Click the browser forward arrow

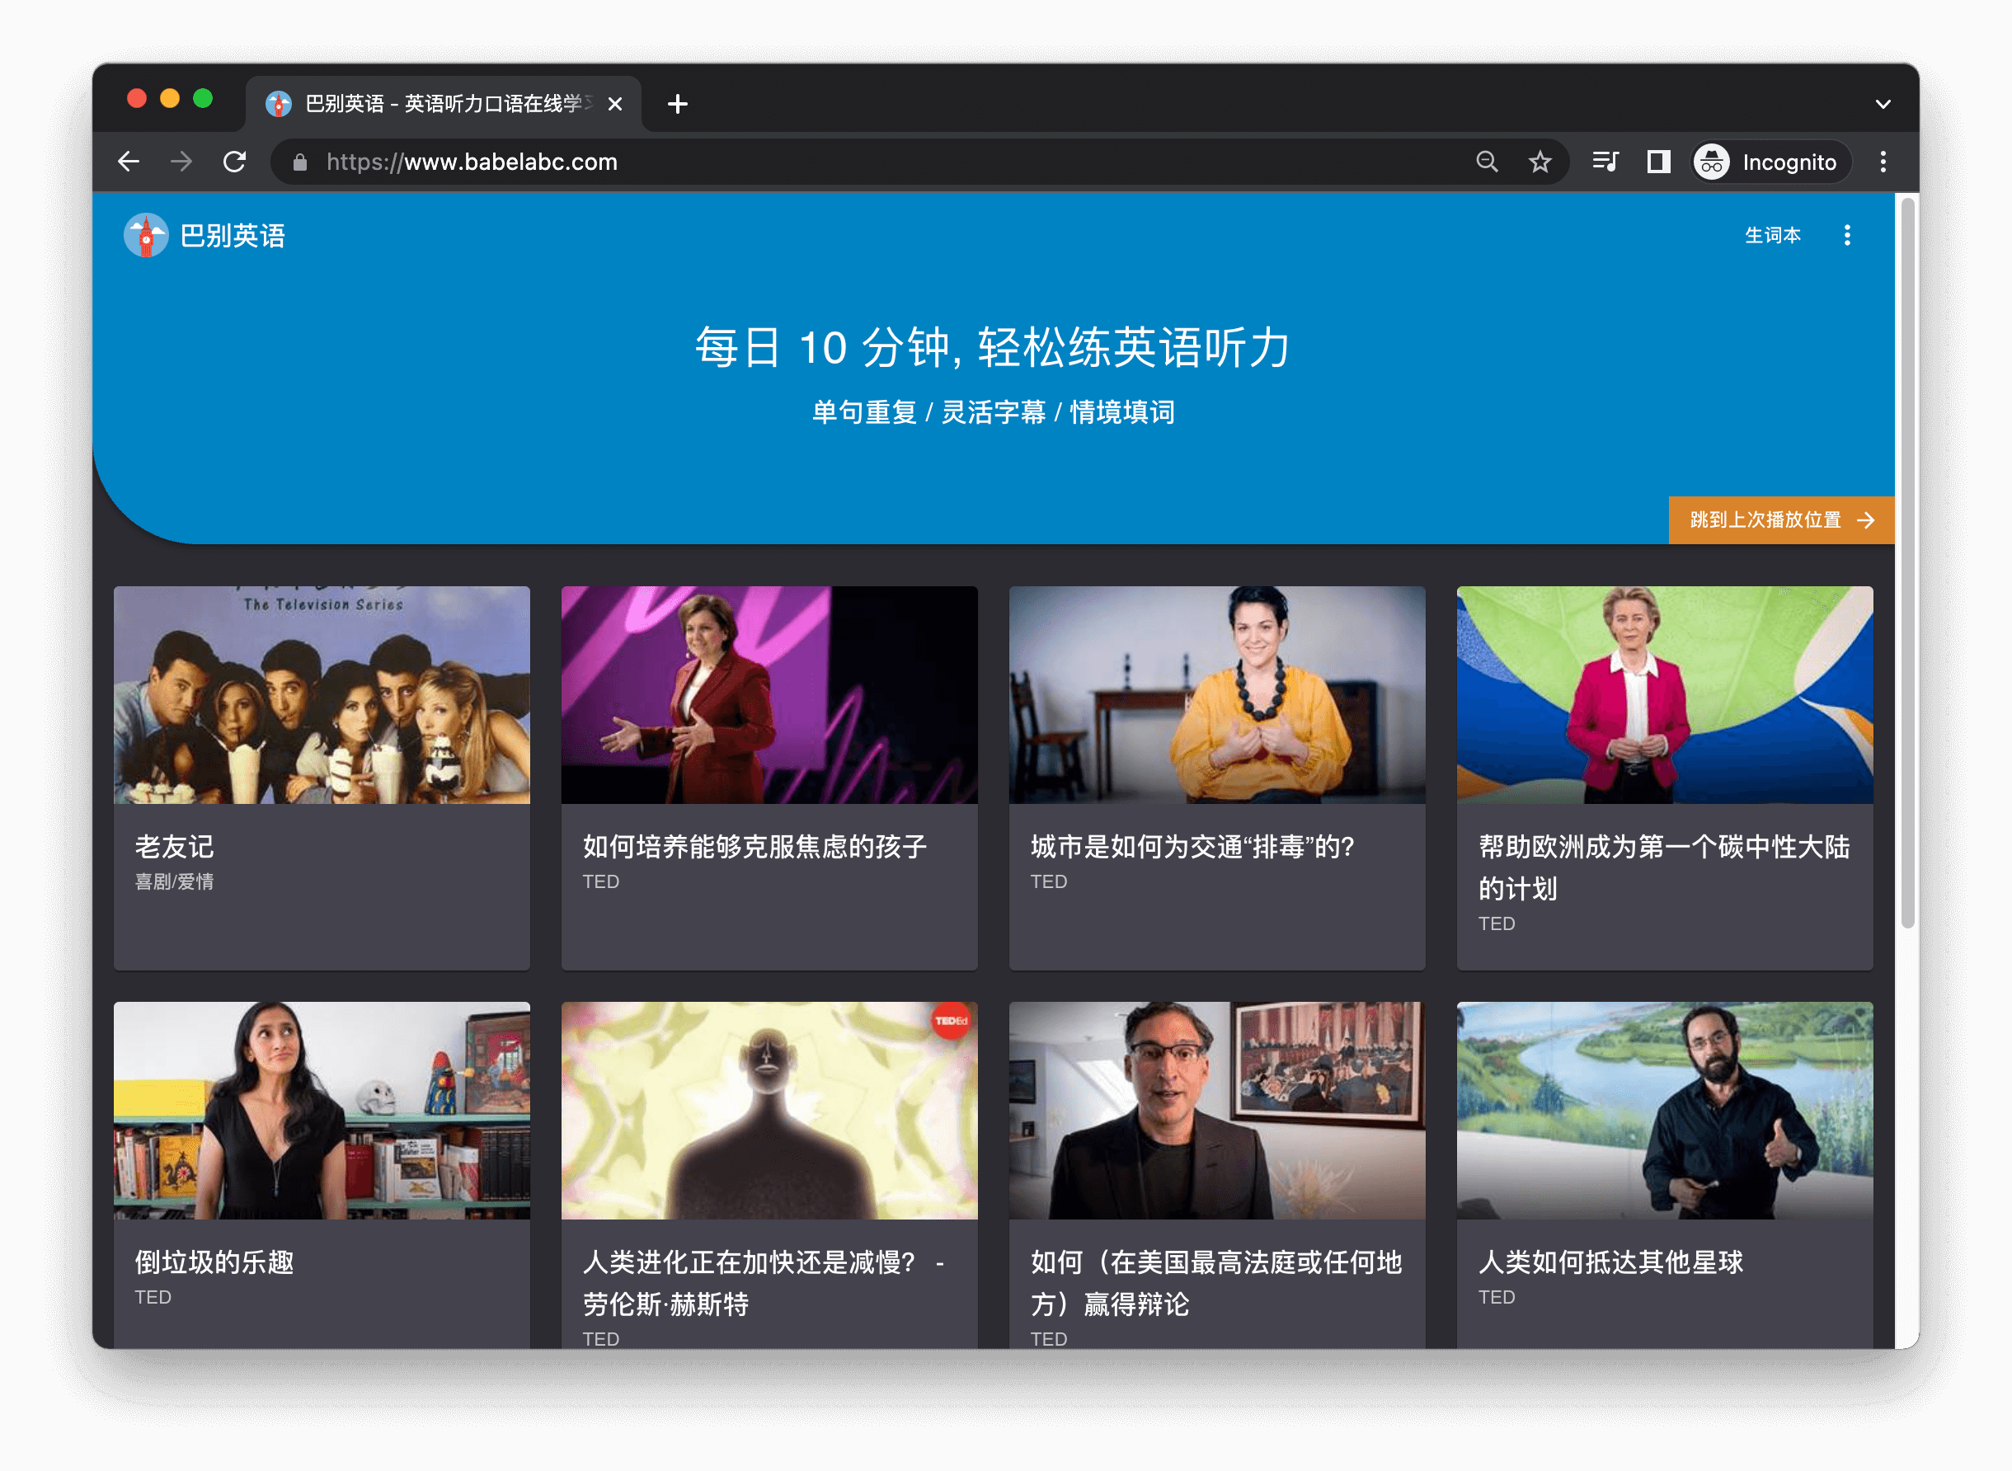point(181,162)
